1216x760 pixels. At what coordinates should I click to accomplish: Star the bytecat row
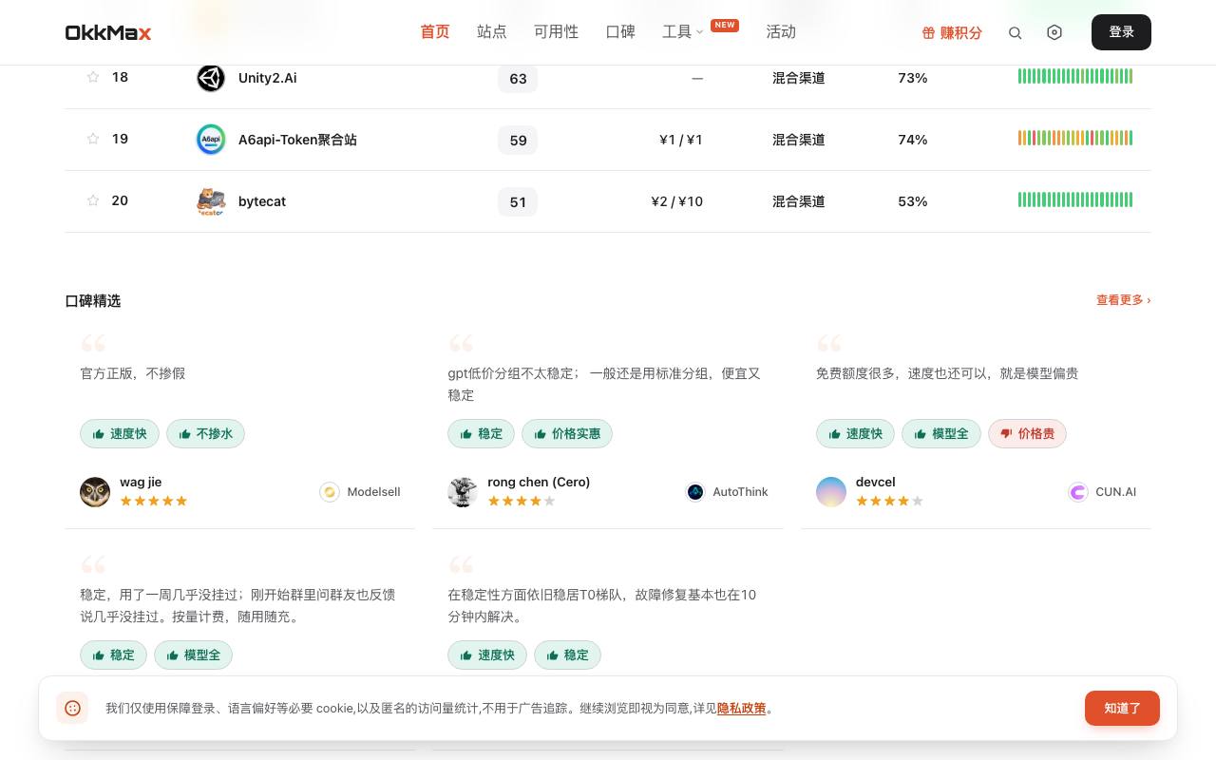point(93,200)
